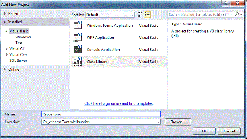Select the Windows Forms Application template icon
This screenshot has height=139, width=247.
coord(78,25)
